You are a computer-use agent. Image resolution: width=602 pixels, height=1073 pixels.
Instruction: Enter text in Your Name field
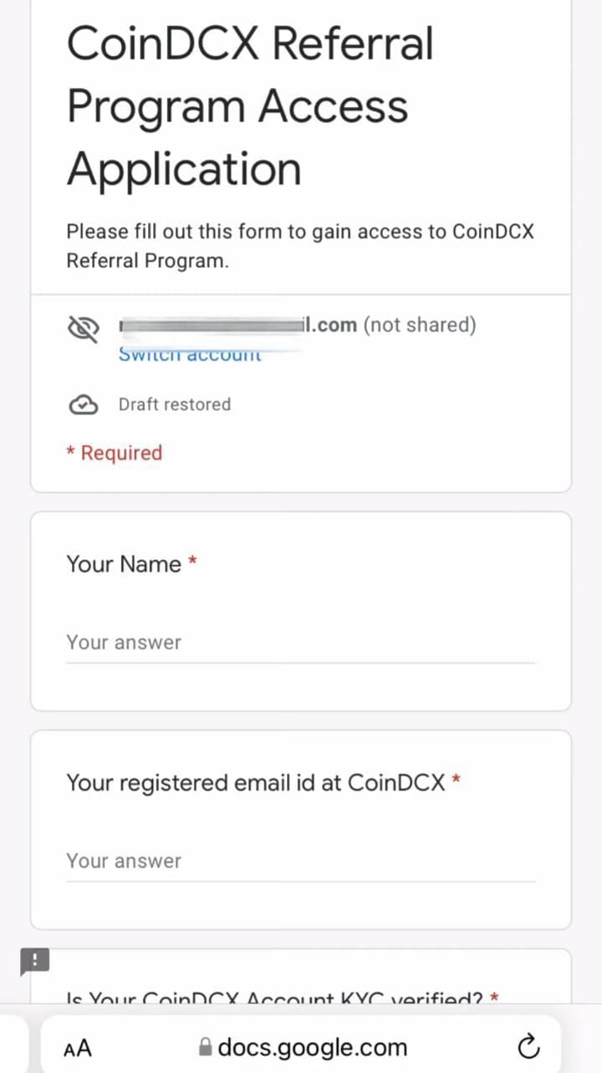click(300, 643)
